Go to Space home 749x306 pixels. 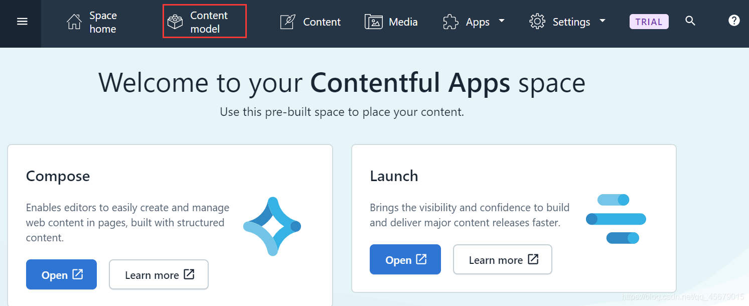pos(92,22)
